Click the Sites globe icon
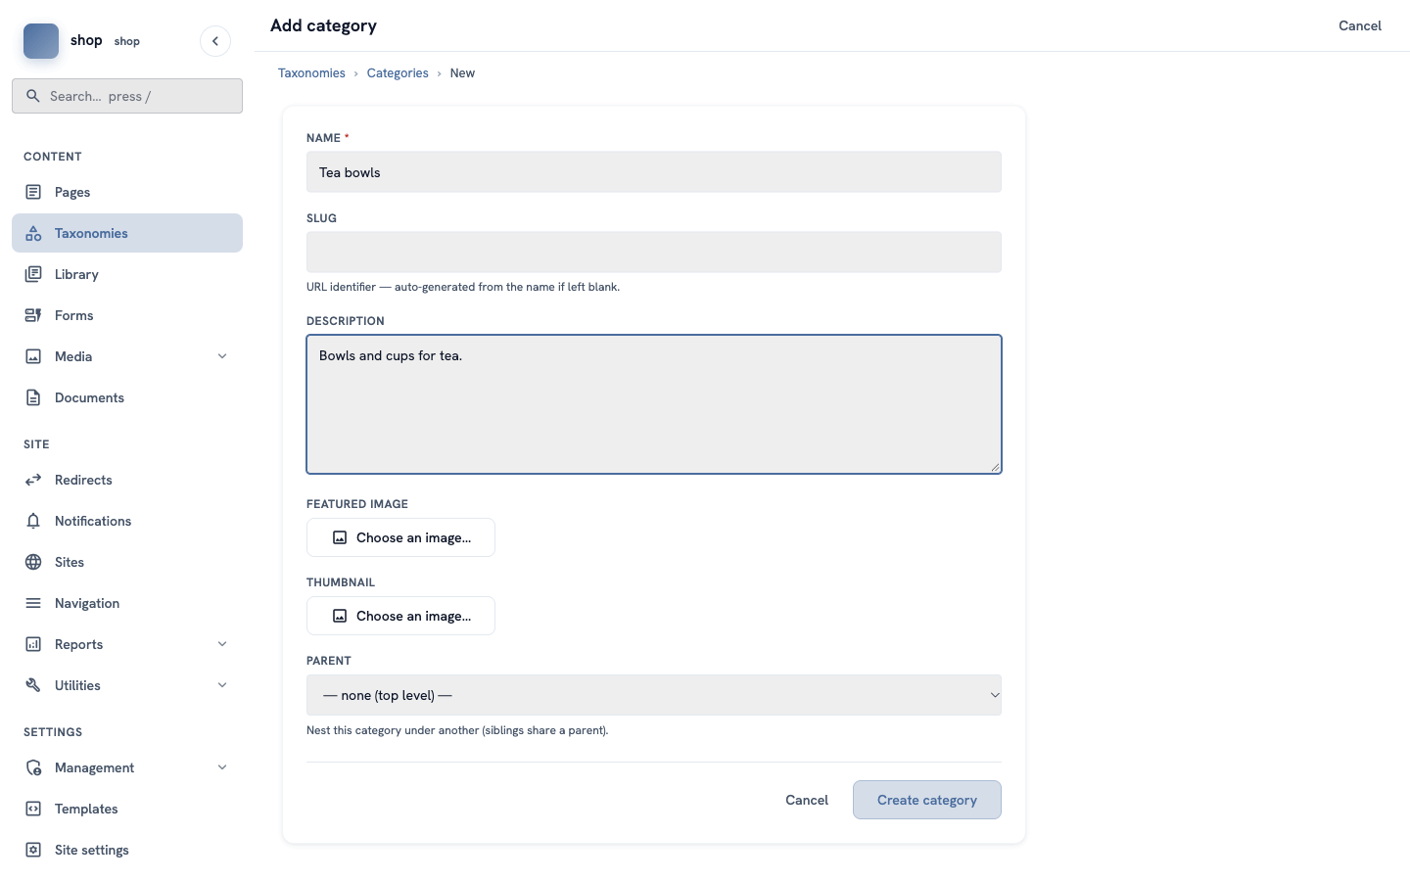1410x881 pixels. point(33,562)
